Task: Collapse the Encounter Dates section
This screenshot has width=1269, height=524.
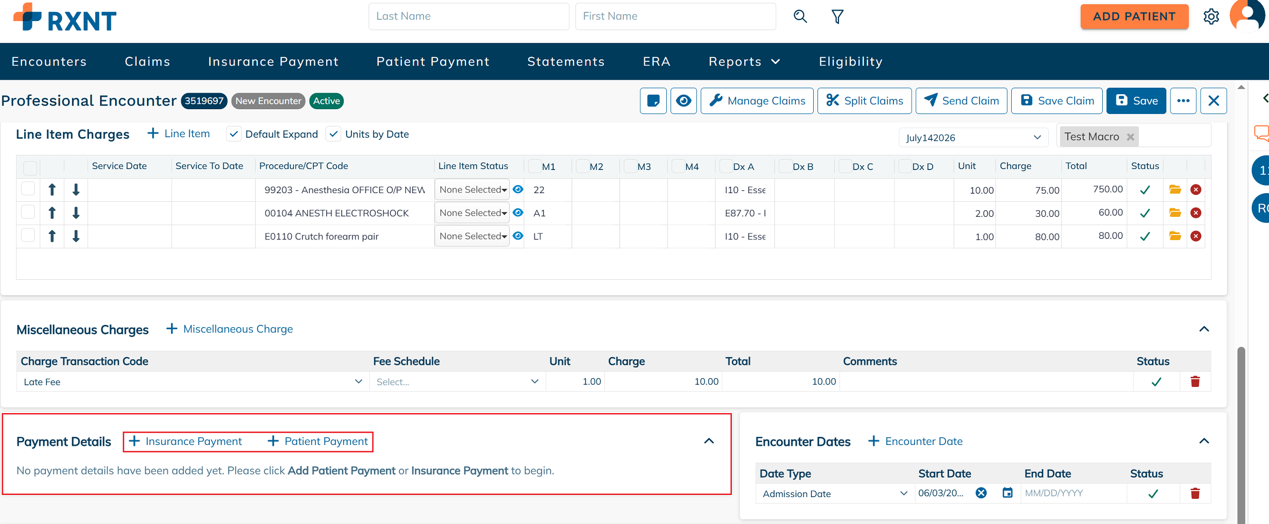Action: [1204, 441]
